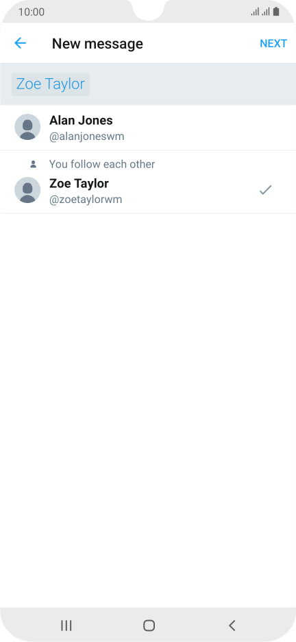Tap the blue back arrow icon
The height and width of the screenshot is (642, 296).
[20, 43]
